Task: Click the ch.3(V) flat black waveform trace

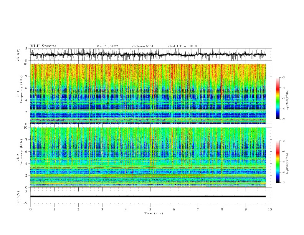Action: pyautogui.click(x=148, y=197)
